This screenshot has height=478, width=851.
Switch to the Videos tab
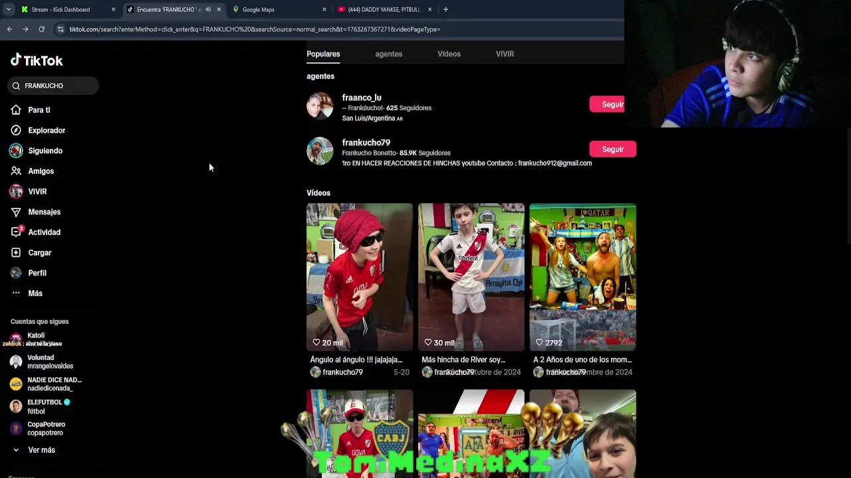449,54
